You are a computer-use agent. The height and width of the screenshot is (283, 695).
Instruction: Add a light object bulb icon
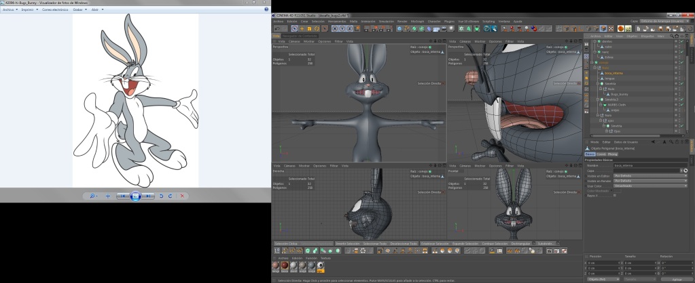pos(451,28)
